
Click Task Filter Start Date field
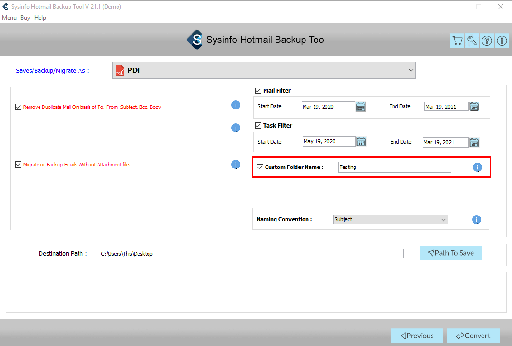[329, 141]
